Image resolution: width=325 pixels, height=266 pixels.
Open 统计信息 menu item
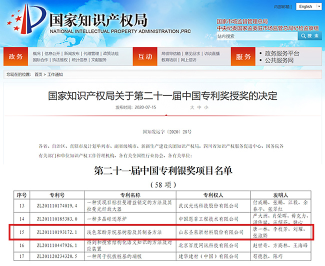(79, 59)
